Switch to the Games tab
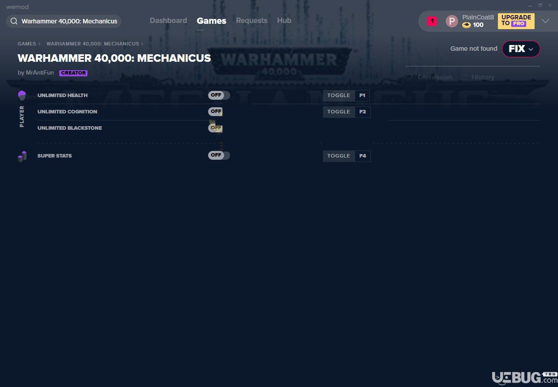The image size is (558, 387). (212, 21)
